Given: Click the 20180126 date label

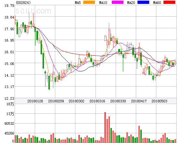Looking at the screenshot, I should click(35, 101).
